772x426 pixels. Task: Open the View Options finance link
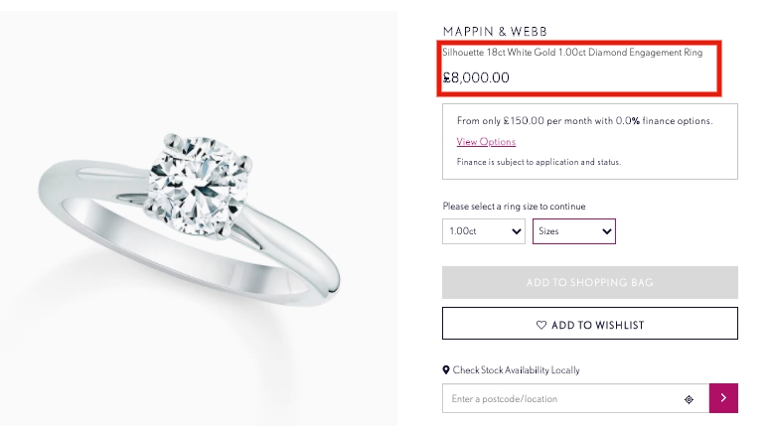(x=486, y=142)
